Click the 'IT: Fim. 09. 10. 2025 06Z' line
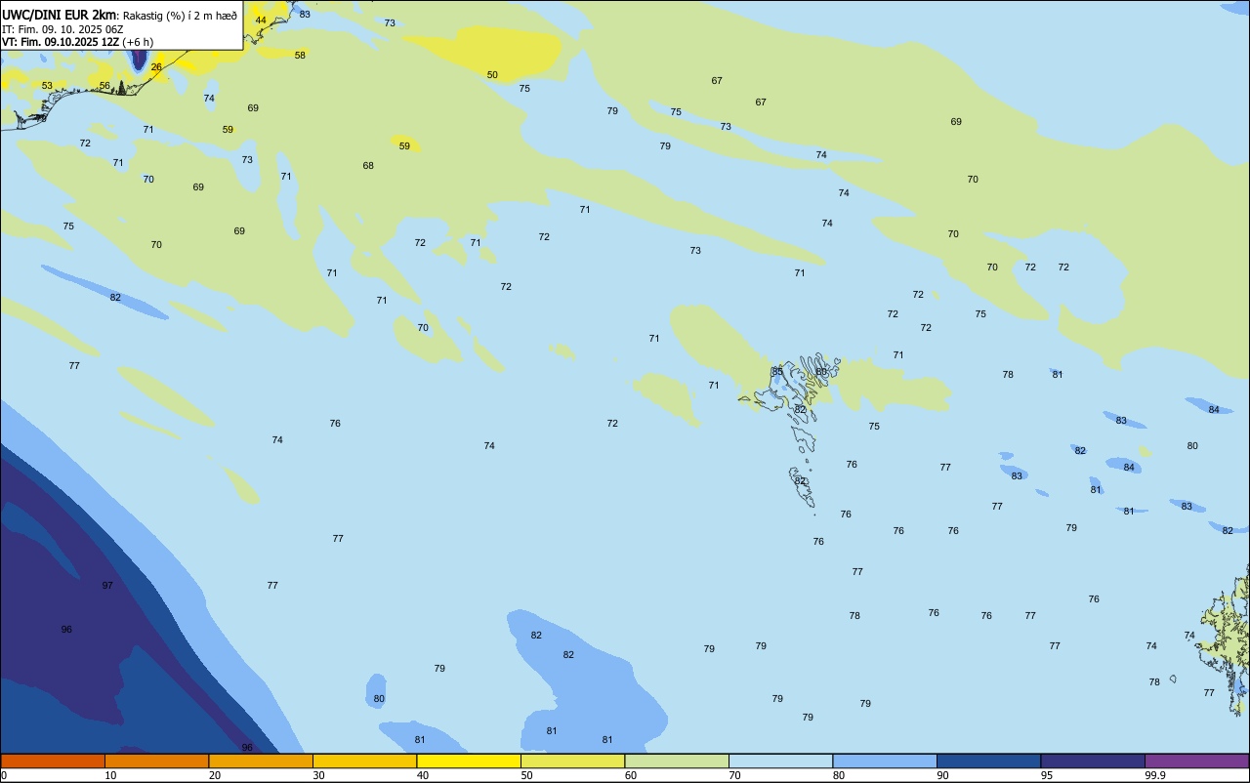Image resolution: width=1250 pixels, height=783 pixels. pyautogui.click(x=62, y=29)
